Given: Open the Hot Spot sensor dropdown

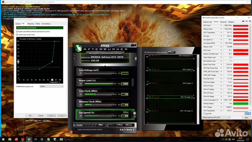Looking at the screenshot, I should click(x=221, y=36).
